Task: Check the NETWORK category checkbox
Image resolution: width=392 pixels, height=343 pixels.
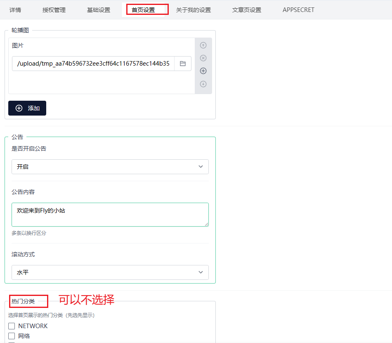Action: tap(12, 326)
